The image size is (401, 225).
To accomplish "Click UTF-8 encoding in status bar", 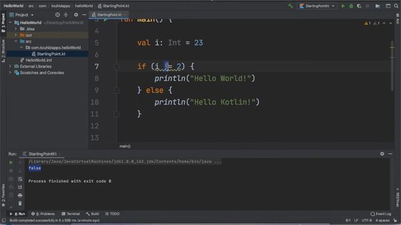I will pos(367,220).
